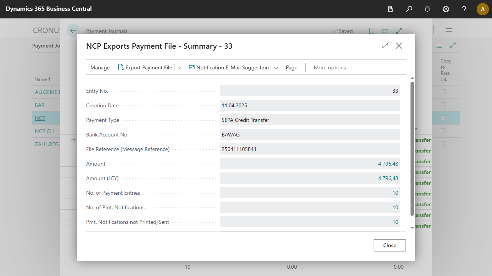Sort by the Name column header
This screenshot has width=492, height=276.
coord(43,79)
